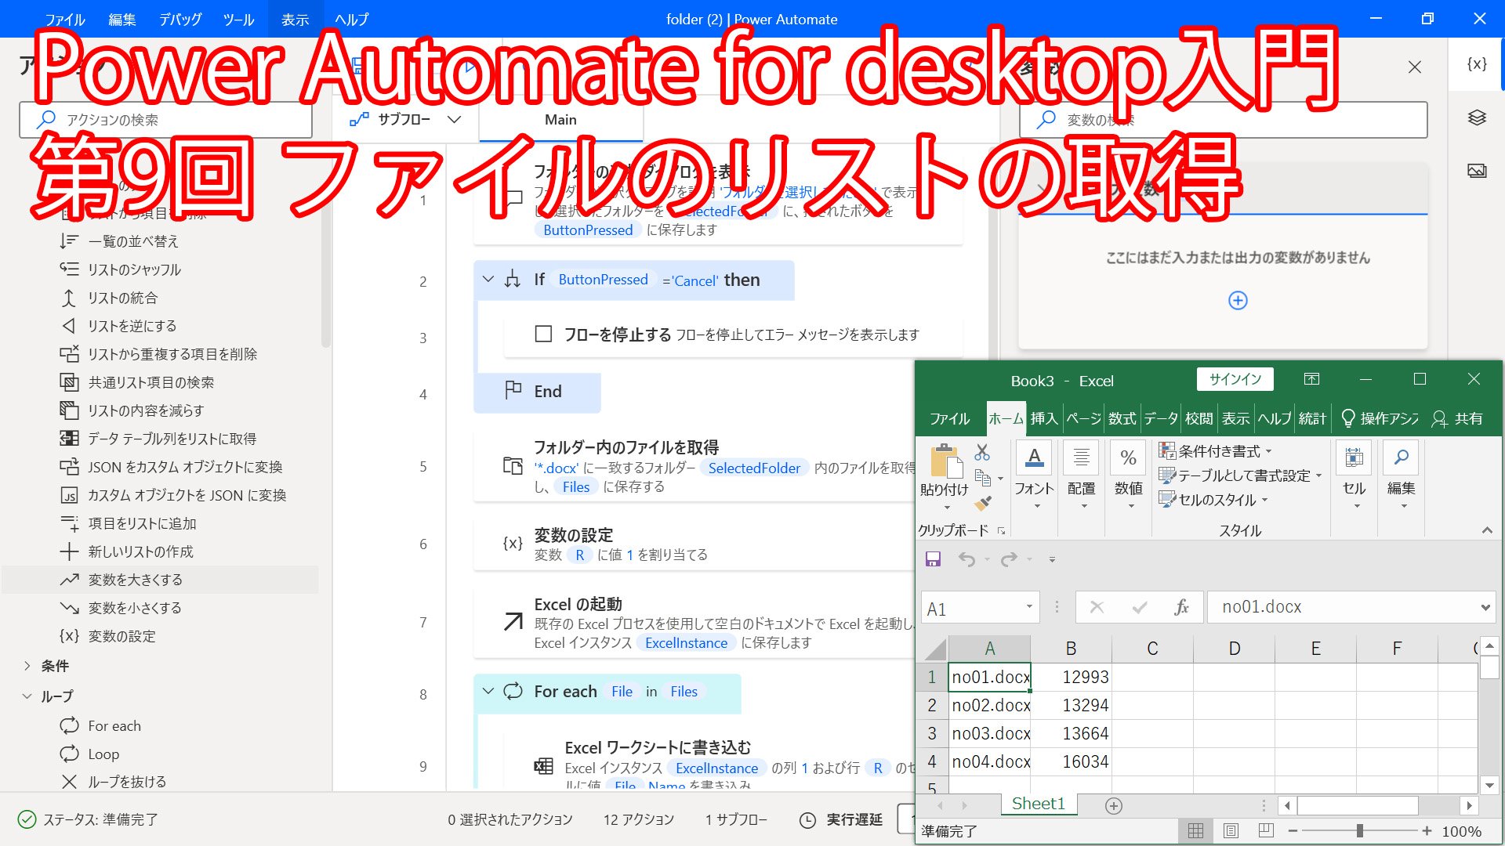Add a new sheet in Excel
This screenshot has width=1505, height=846.
[1114, 805]
